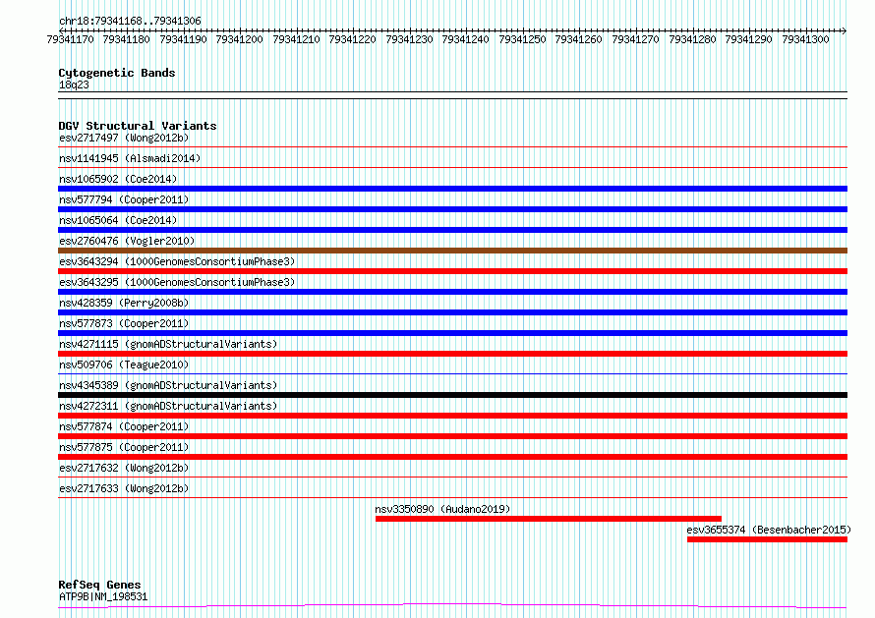Click the RefSeq Genes track heading

tap(99, 585)
